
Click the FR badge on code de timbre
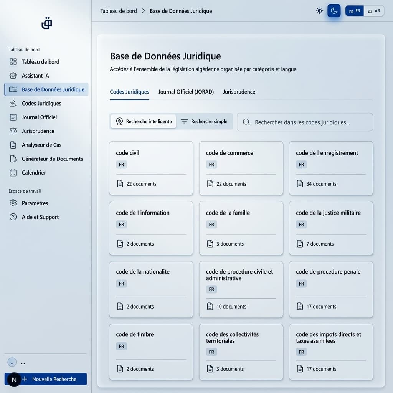[121, 346]
